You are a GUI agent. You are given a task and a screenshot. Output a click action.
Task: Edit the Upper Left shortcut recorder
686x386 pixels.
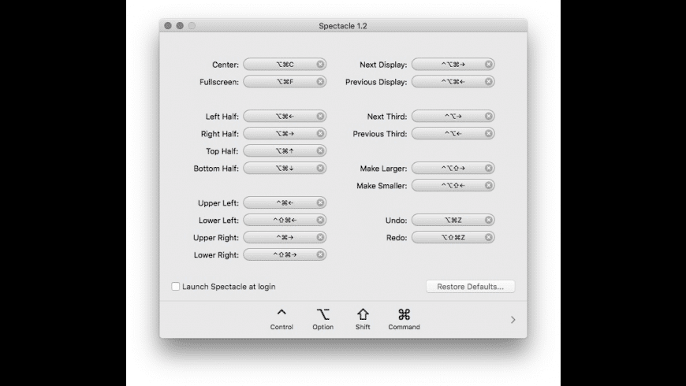285,202
